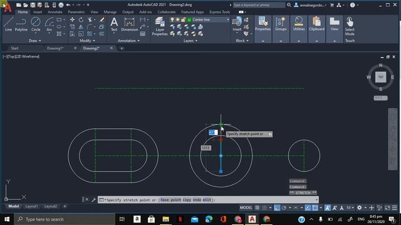
Task: Expand the Annotation panel
Action: point(128,41)
